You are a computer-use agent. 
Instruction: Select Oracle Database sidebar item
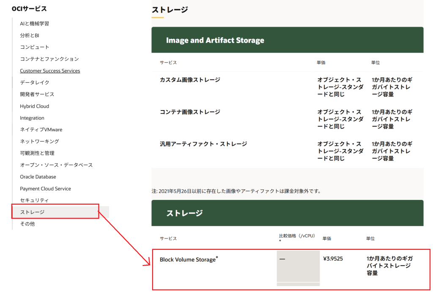38,177
